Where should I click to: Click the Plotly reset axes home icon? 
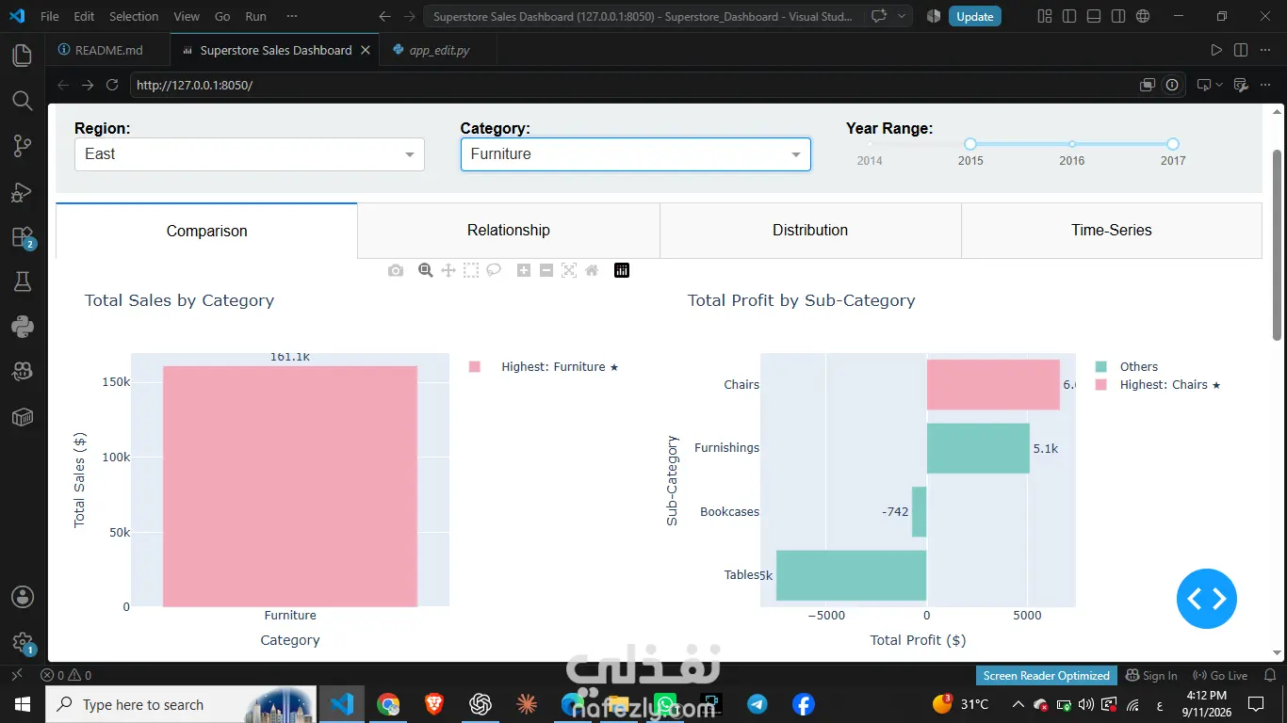(592, 270)
